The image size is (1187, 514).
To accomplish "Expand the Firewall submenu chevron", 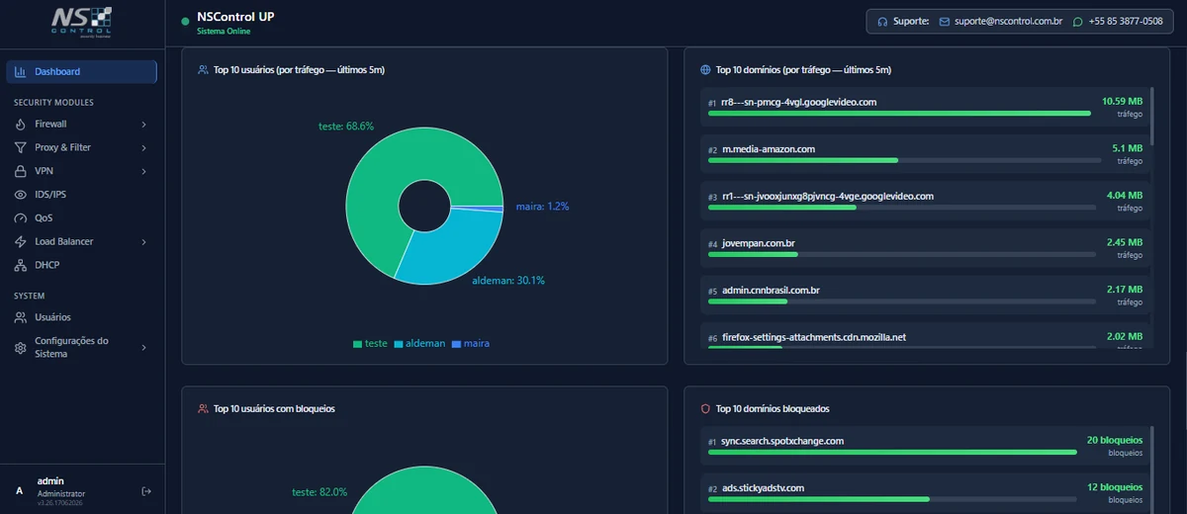I will 144,125.
